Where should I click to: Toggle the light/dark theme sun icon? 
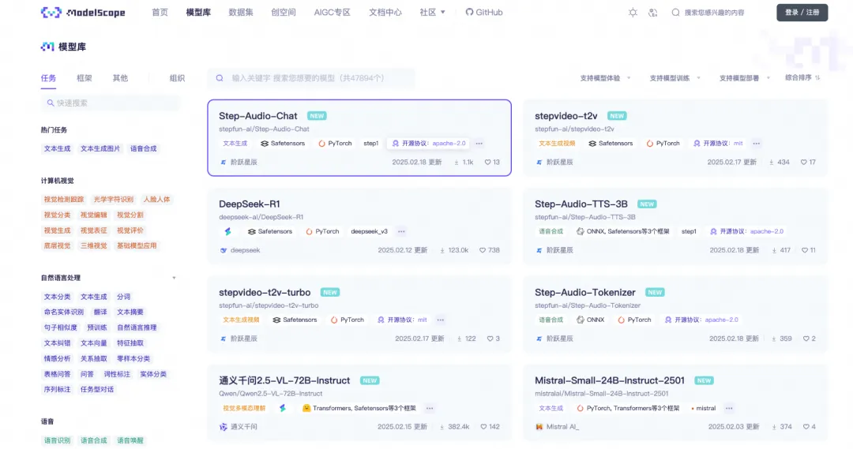click(x=633, y=13)
